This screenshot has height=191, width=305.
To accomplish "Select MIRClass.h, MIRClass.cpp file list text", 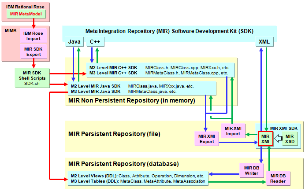I will pos(187,68).
